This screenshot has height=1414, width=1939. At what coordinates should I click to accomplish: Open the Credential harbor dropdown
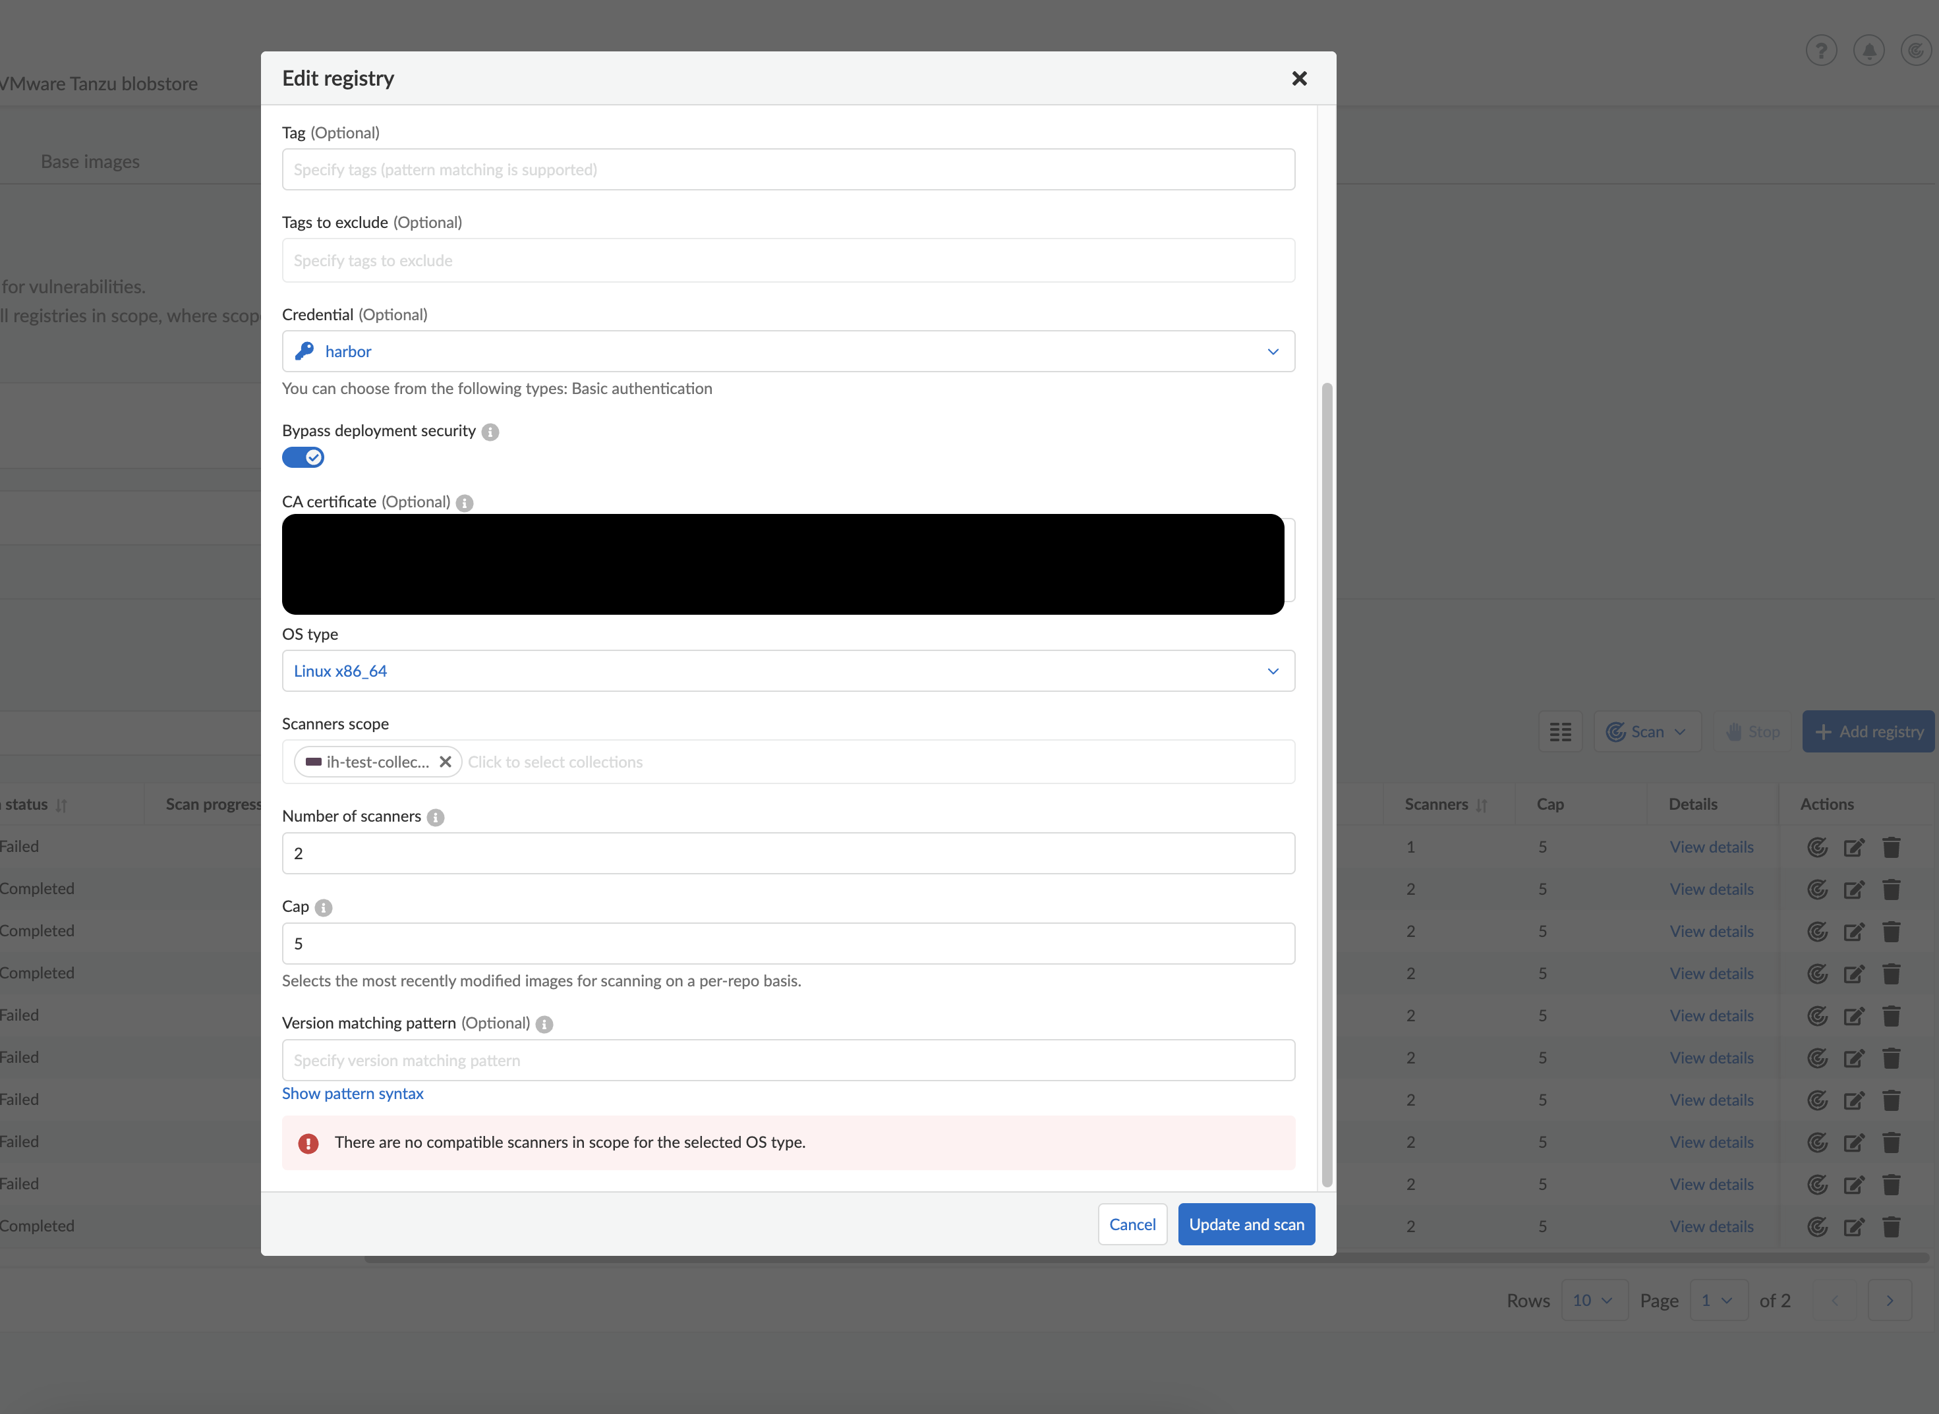tap(788, 352)
